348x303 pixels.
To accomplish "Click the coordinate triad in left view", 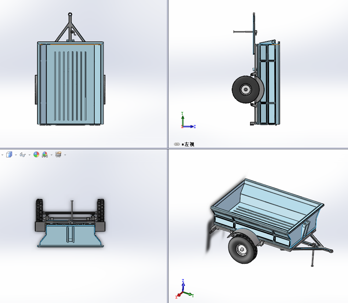I will [x=188, y=120].
